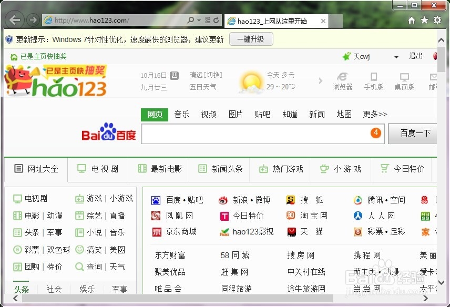Image resolution: width=450 pixels, height=307 pixels.
Task: Open the 浏览器 browser download icon
Action: 342,81
